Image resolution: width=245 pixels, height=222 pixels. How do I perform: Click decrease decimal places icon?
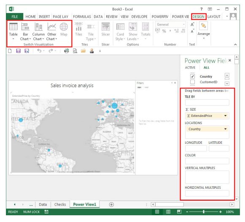[x=183, y=31]
